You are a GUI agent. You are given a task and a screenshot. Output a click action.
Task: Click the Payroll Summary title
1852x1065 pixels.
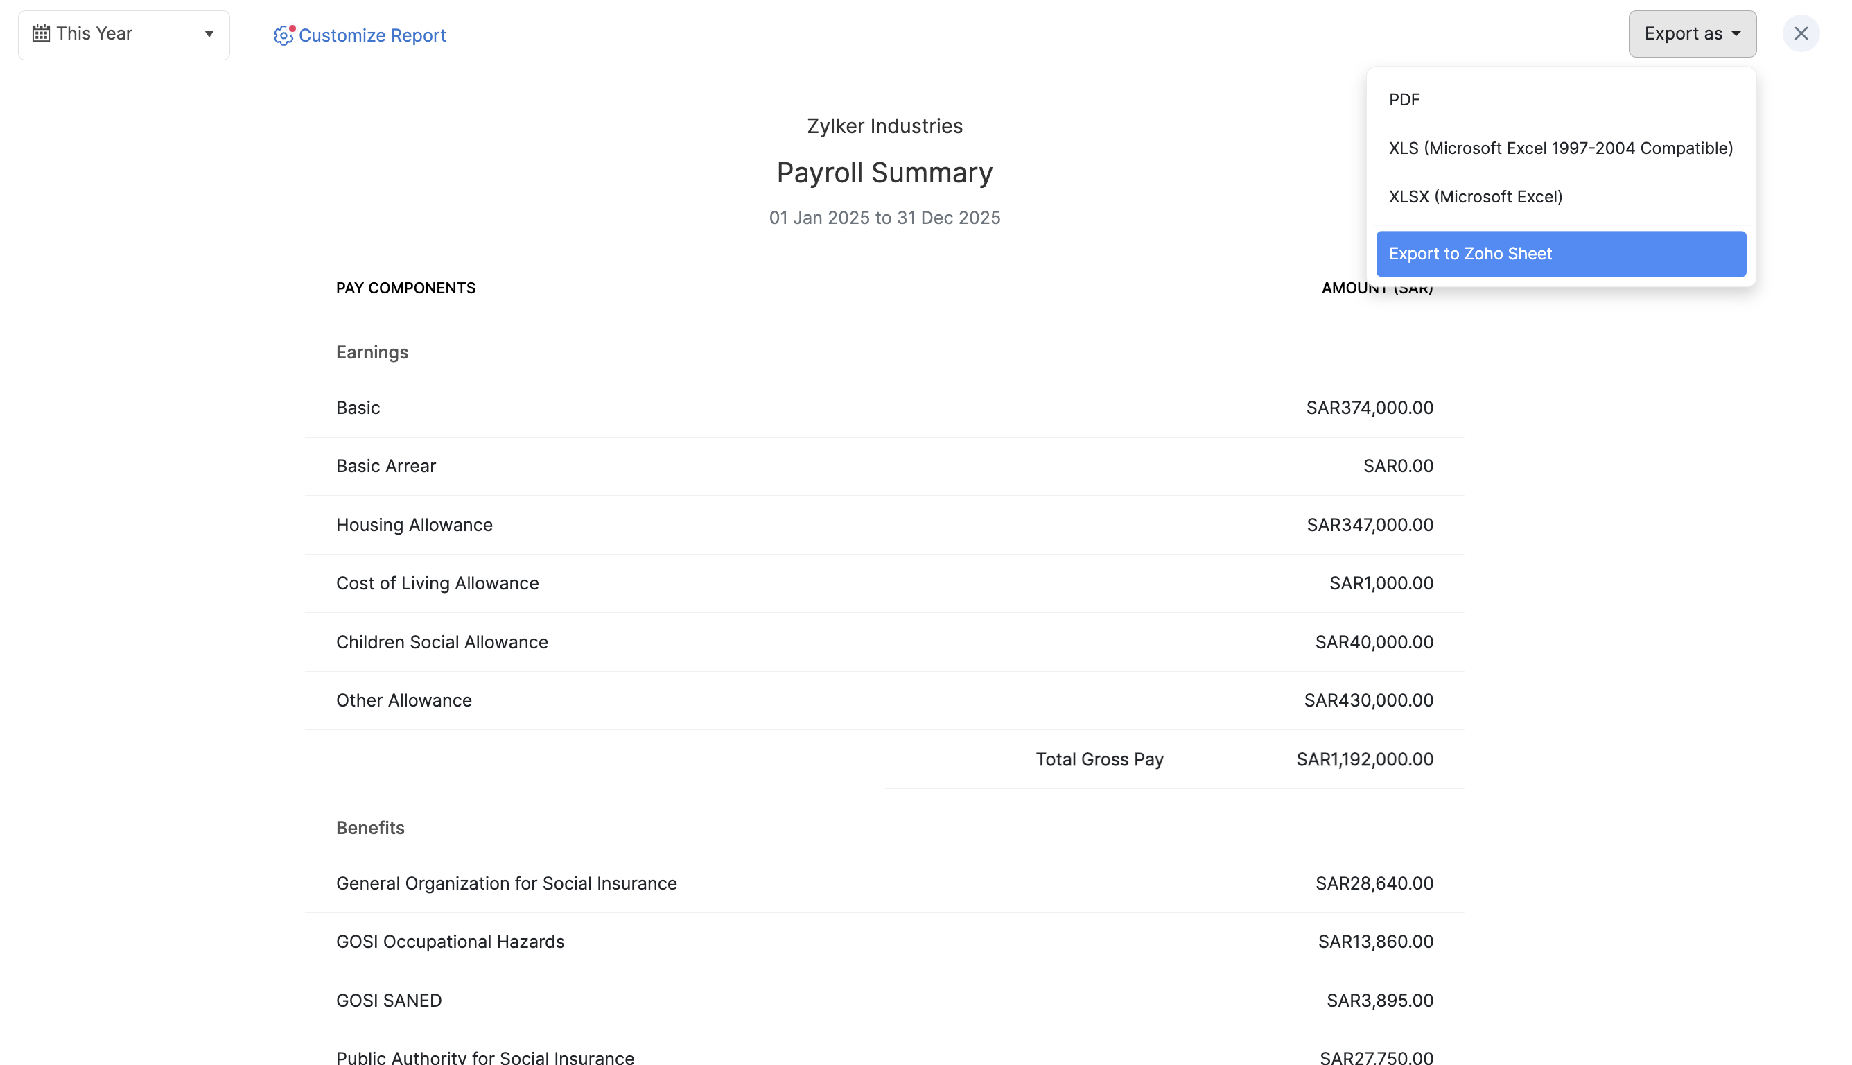(x=884, y=173)
